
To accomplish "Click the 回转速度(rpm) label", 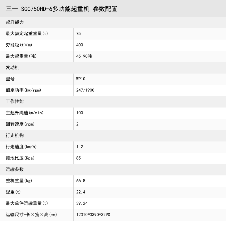I will coord(20,124).
